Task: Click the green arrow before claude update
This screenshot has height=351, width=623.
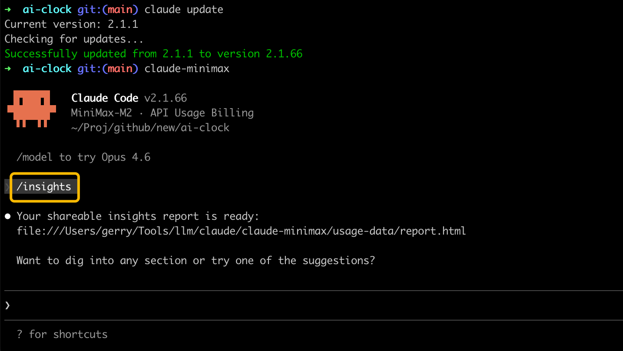Action: pyautogui.click(x=7, y=9)
